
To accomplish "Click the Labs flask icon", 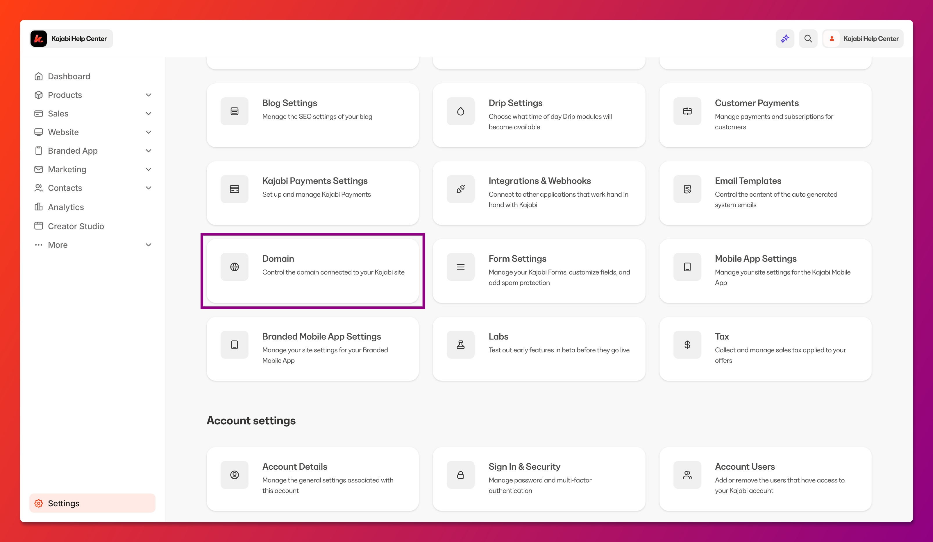I will [x=461, y=345].
